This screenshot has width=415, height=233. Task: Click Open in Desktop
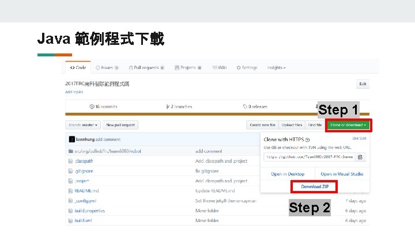[x=288, y=174]
